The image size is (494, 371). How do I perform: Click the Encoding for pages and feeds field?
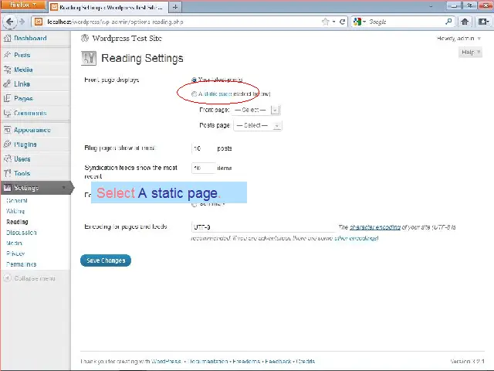click(263, 226)
